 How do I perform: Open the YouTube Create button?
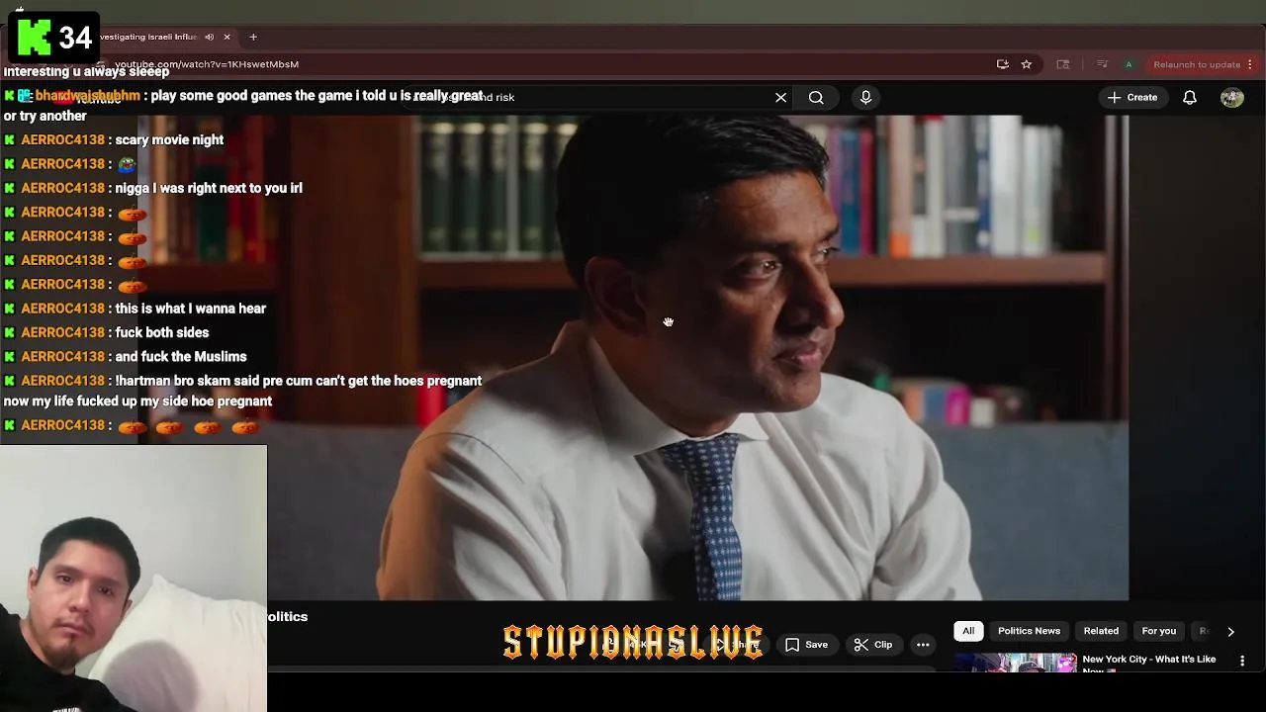pos(1131,97)
